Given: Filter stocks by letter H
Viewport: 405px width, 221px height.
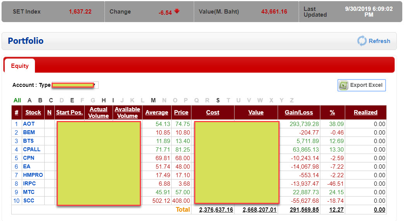Looking at the screenshot, I should click(x=104, y=100).
